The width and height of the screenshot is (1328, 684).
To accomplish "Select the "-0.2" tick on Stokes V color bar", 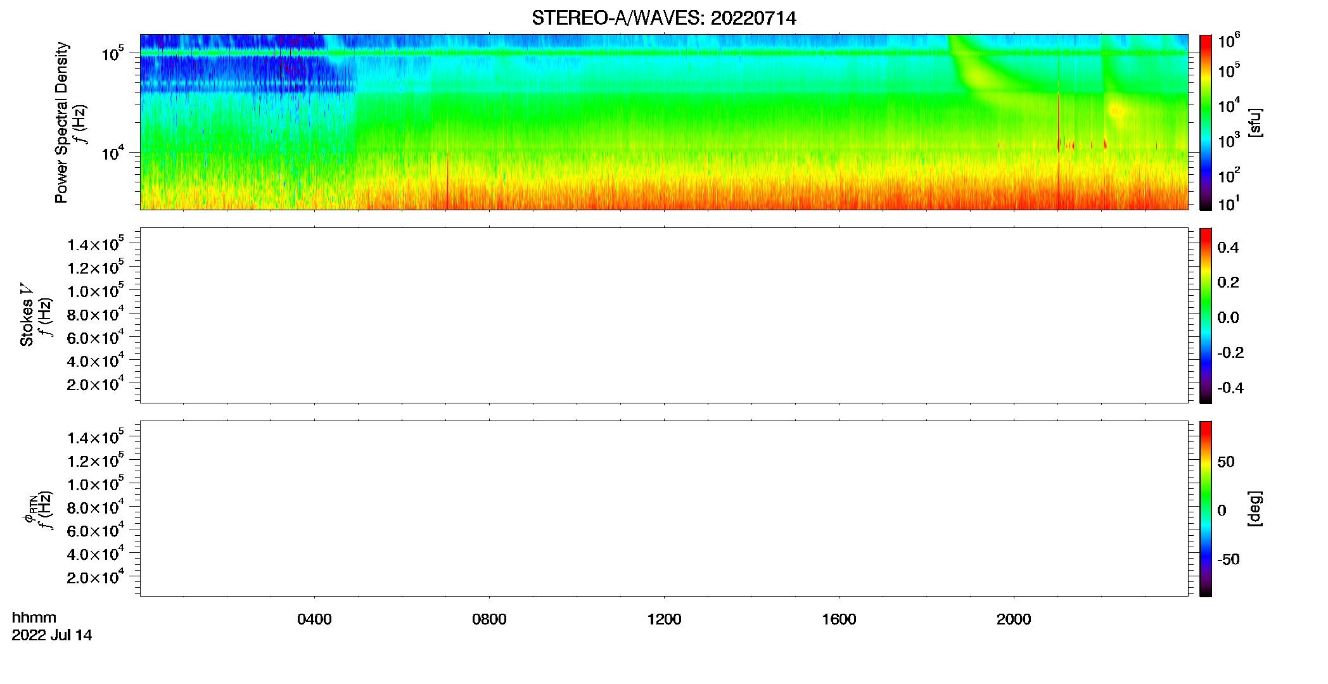I will click(1230, 353).
